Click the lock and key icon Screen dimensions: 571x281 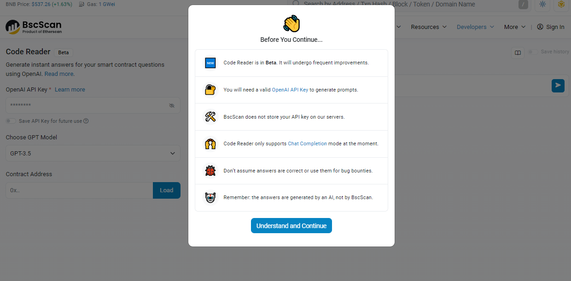click(x=210, y=90)
